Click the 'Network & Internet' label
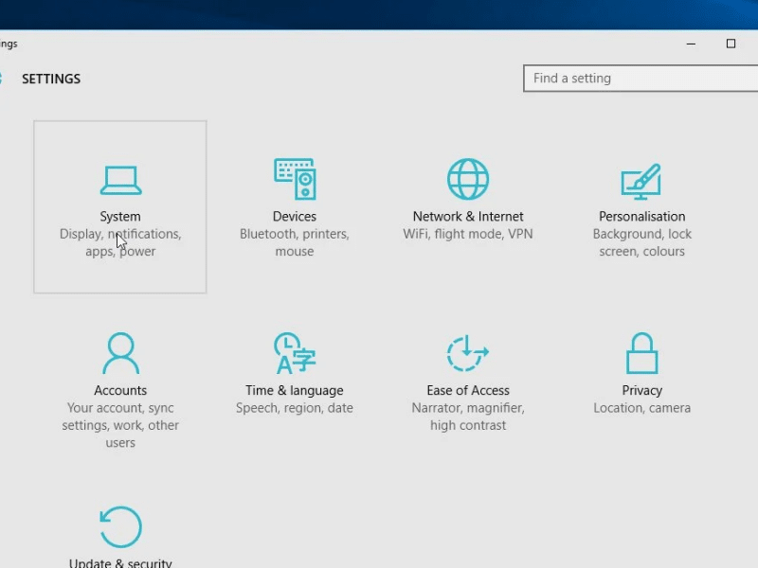 (468, 217)
